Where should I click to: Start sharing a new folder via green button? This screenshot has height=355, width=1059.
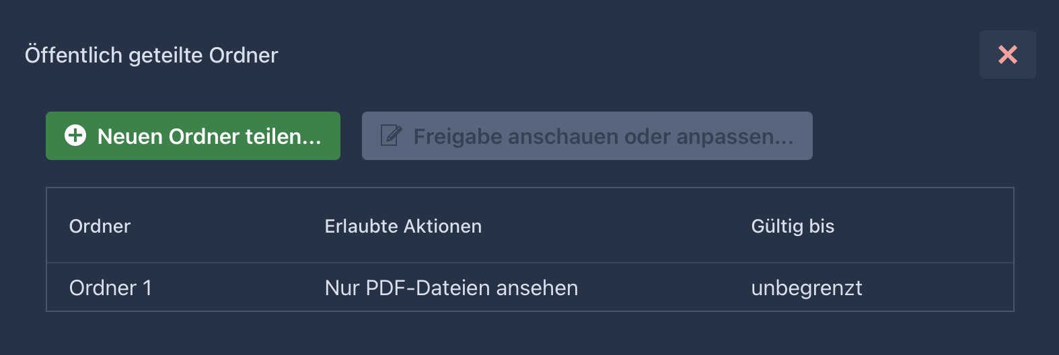point(193,136)
